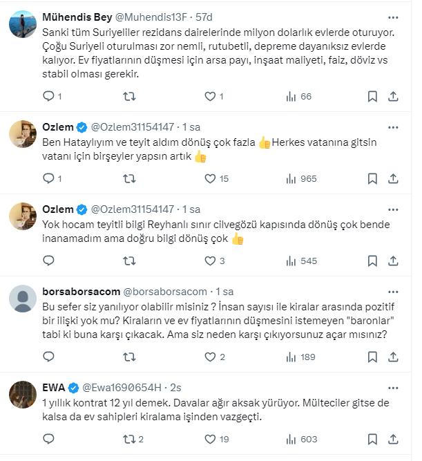Screen dimensions: 422x461
Task: Open more options on Mühendis Bey's tweet
Action: (393, 17)
